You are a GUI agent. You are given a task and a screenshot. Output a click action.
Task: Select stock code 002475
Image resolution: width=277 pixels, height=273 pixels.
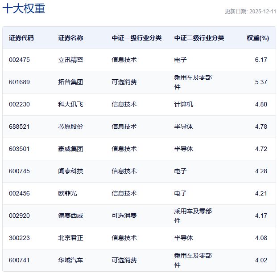(x=19, y=60)
